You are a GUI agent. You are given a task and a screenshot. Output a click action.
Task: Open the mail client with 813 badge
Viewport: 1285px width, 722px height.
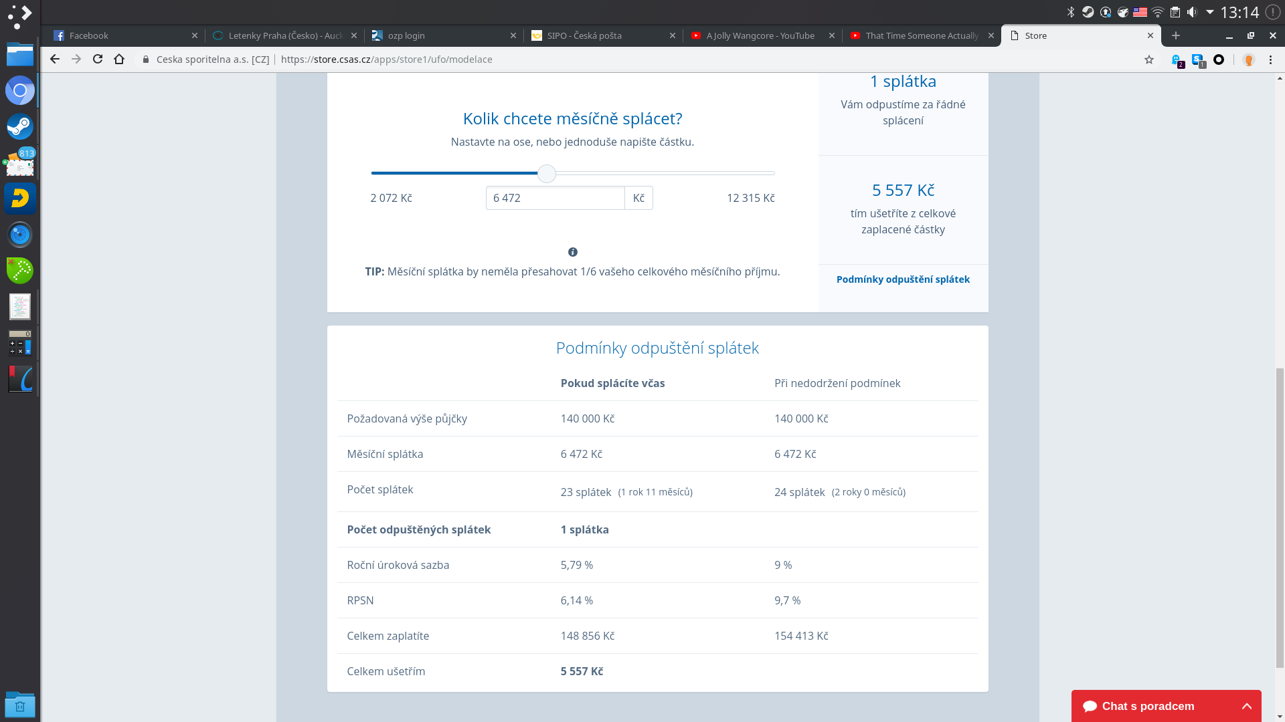point(20,162)
